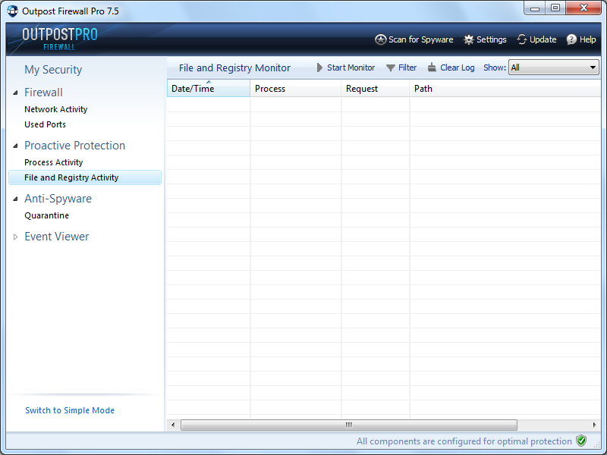Image resolution: width=607 pixels, height=455 pixels.
Task: Click the Scan for Spyware icon
Action: pos(381,39)
